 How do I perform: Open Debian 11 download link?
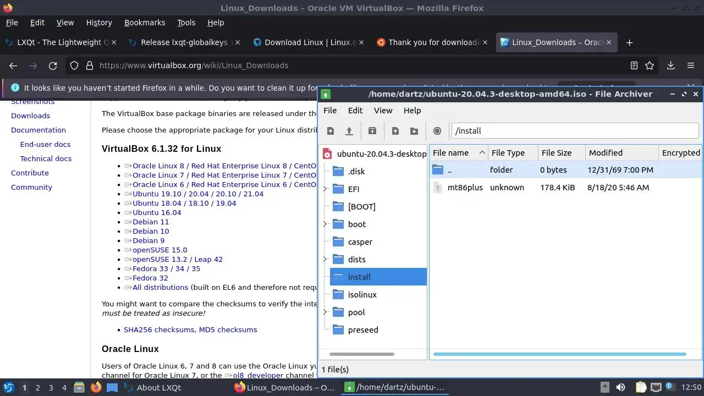point(151,222)
